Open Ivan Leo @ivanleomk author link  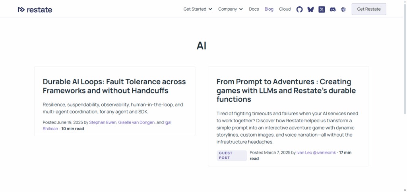click(x=316, y=152)
